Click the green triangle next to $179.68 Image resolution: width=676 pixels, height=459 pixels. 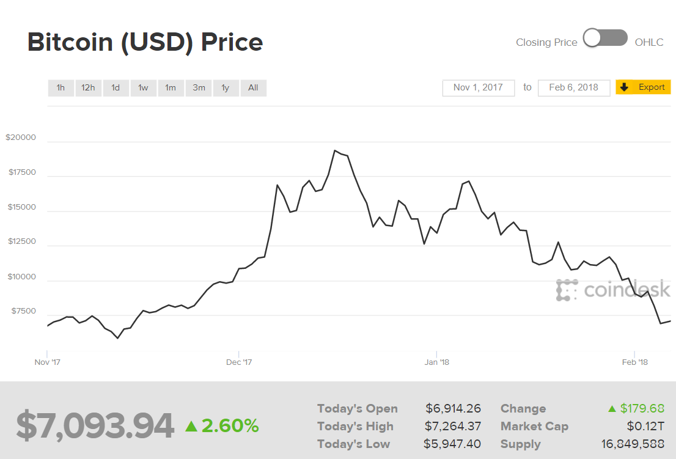click(611, 408)
